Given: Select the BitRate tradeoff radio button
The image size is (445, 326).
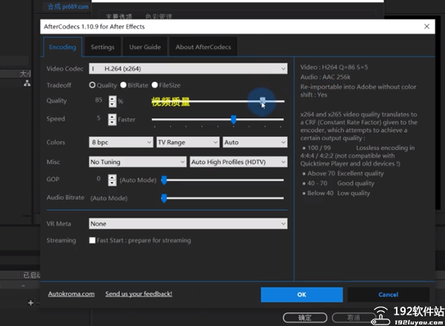Looking at the screenshot, I should point(123,85).
